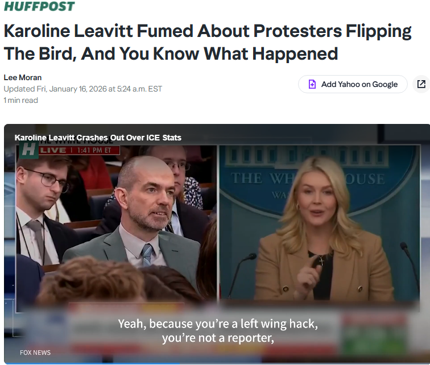Open author Lee Moran's profile link
The height and width of the screenshot is (365, 430).
coord(23,77)
